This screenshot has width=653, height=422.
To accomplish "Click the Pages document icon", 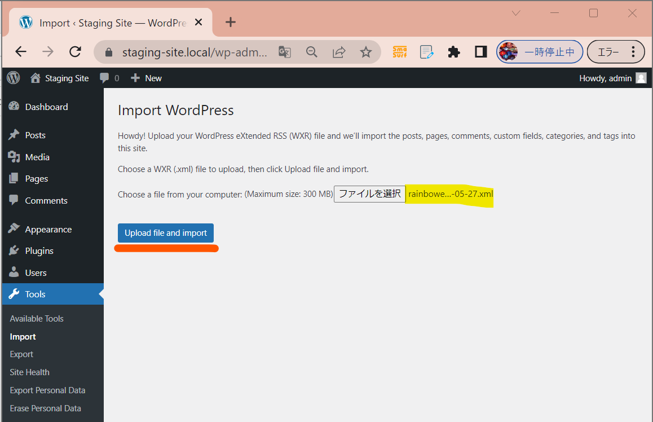I will [x=14, y=178].
